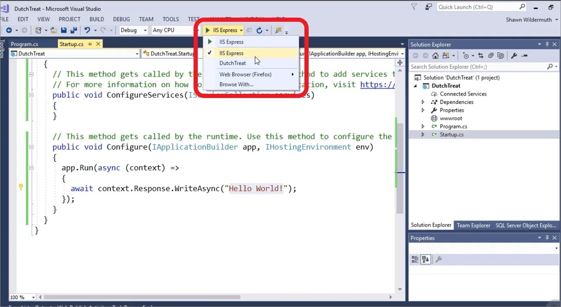
Task: Choose the DutchTreat launch profile from the dropdown
Action: [x=251, y=63]
